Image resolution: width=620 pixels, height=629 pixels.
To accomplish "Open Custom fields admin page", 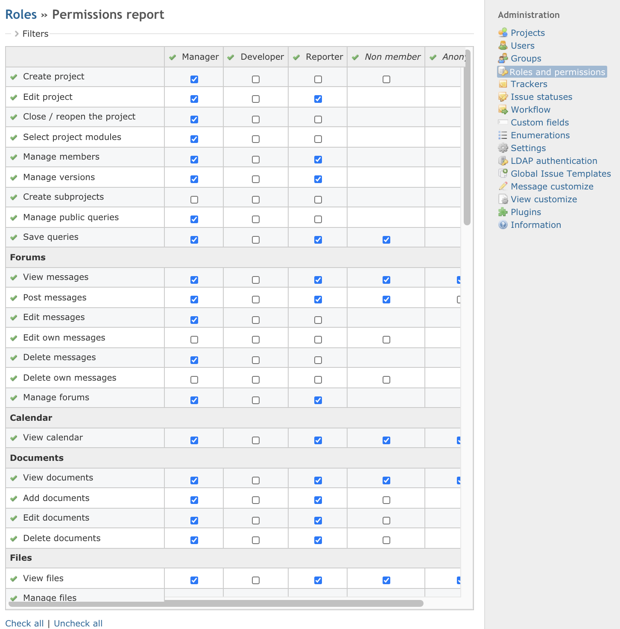I will pos(540,122).
